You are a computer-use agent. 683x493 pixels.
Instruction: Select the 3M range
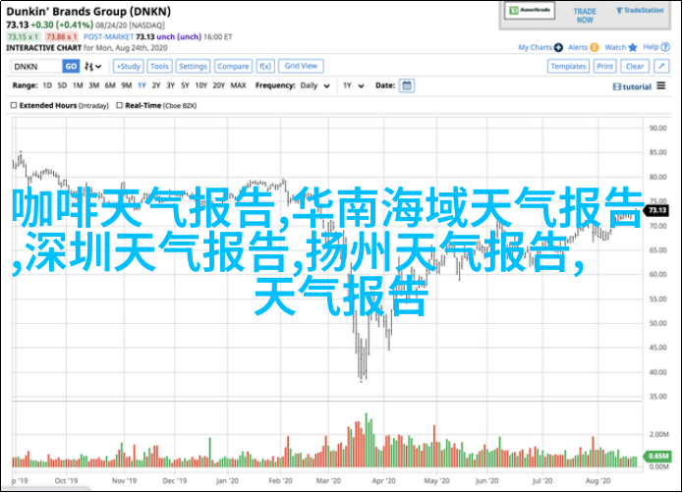point(94,85)
